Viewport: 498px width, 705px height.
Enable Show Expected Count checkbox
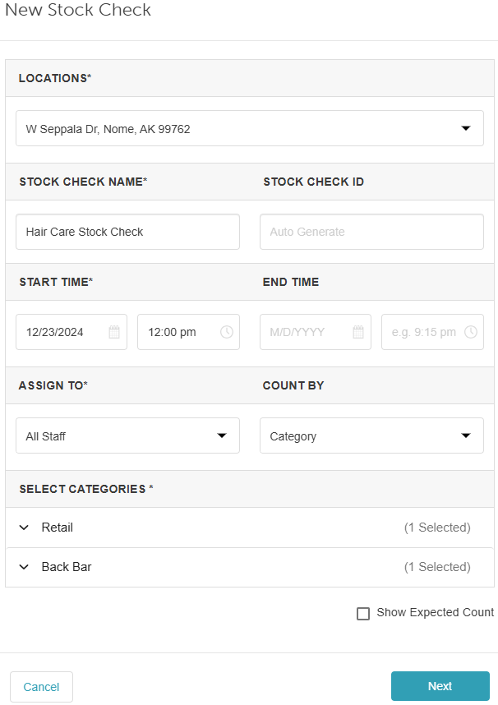(363, 614)
